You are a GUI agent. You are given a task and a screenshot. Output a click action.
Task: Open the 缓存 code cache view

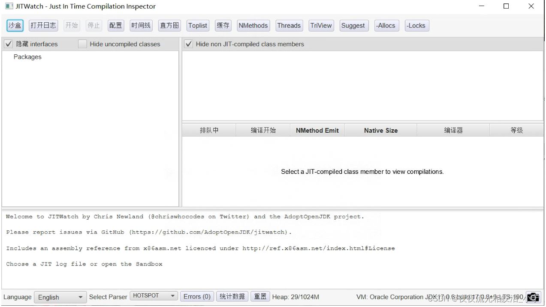pyautogui.click(x=223, y=25)
